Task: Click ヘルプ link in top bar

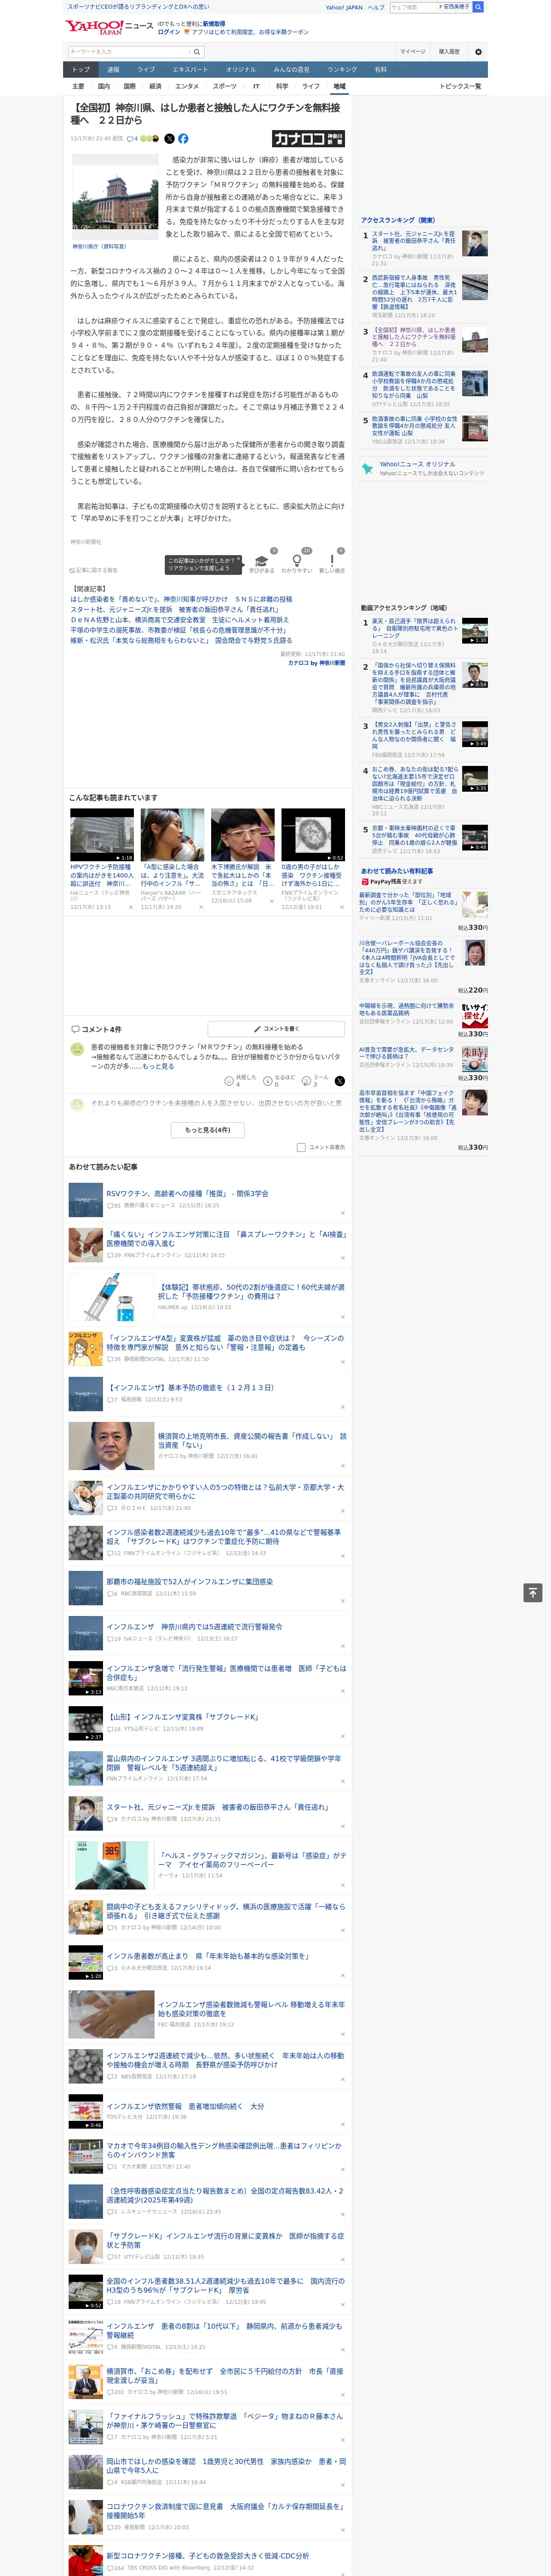Action: 376,7
